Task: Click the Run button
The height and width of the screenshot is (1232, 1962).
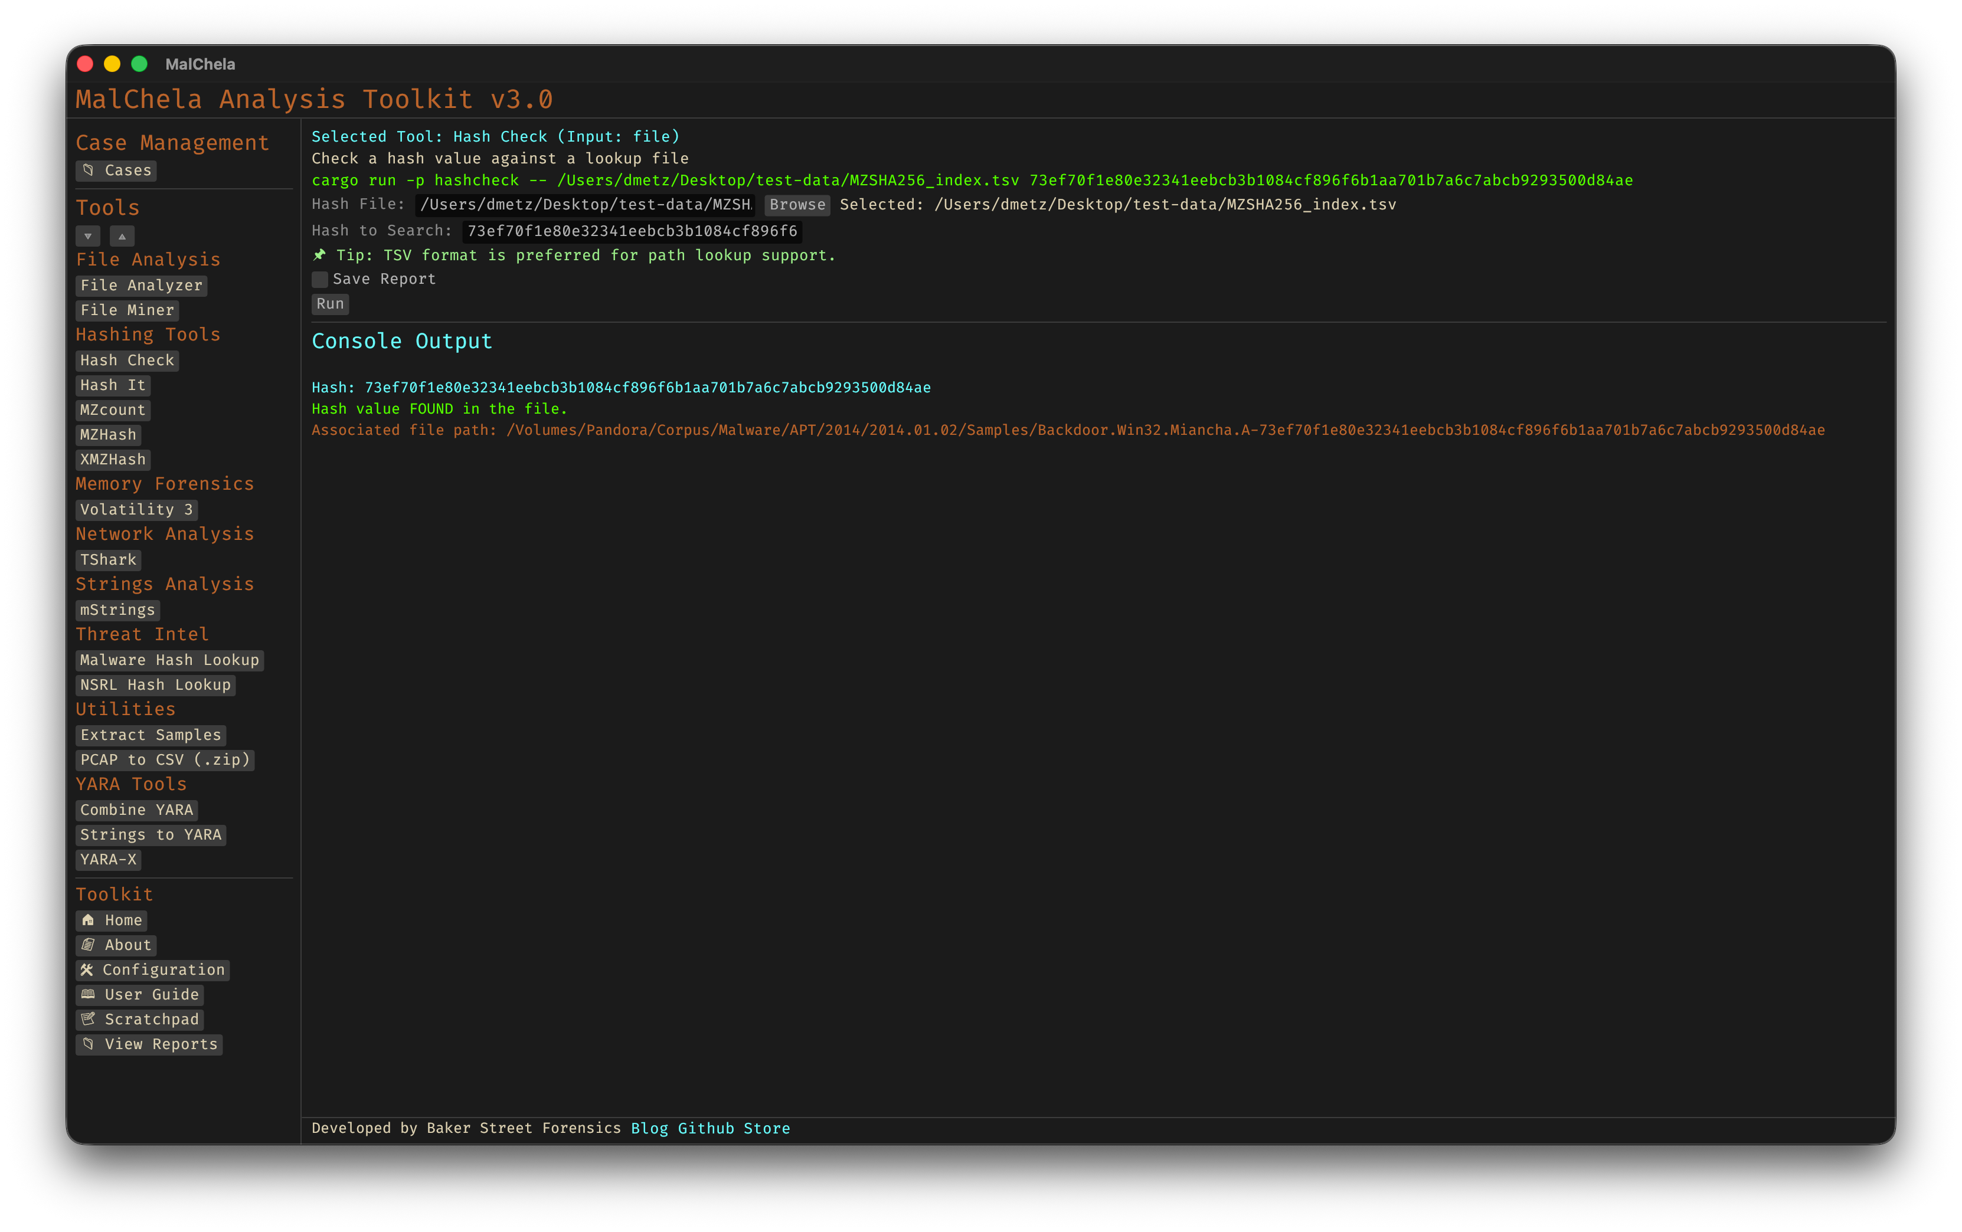Action: click(330, 304)
